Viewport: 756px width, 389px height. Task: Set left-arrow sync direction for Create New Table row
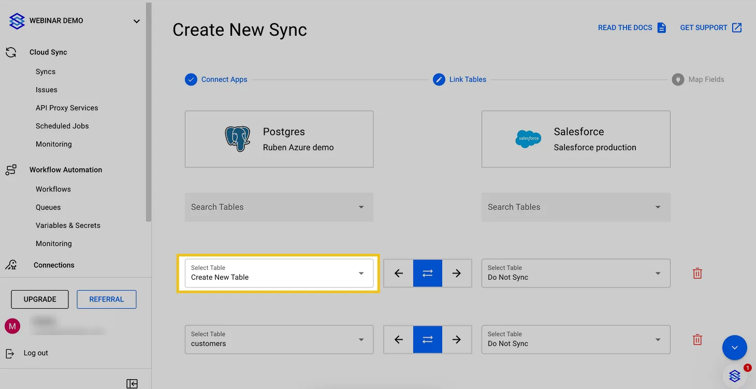point(399,273)
